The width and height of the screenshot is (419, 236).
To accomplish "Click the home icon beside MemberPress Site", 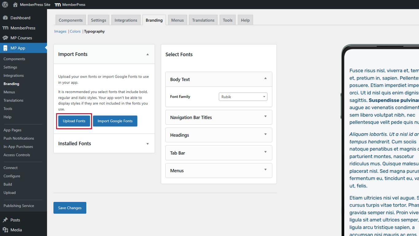I will tap(15, 5).
